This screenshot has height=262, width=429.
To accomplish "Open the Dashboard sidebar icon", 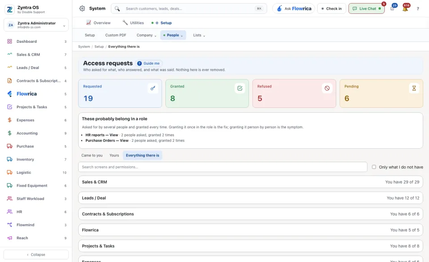I will coord(9,41).
